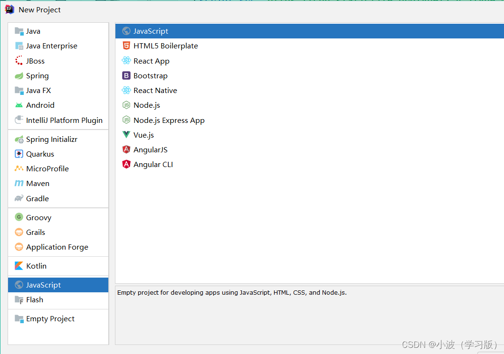The image size is (504, 354).
Task: Select Spring label in sidebar
Action: [37, 76]
